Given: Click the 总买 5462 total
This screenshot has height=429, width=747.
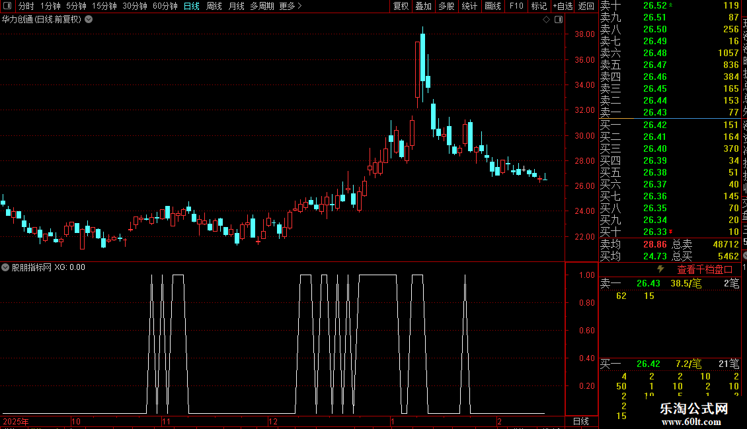Looking at the screenshot, I should coord(728,256).
